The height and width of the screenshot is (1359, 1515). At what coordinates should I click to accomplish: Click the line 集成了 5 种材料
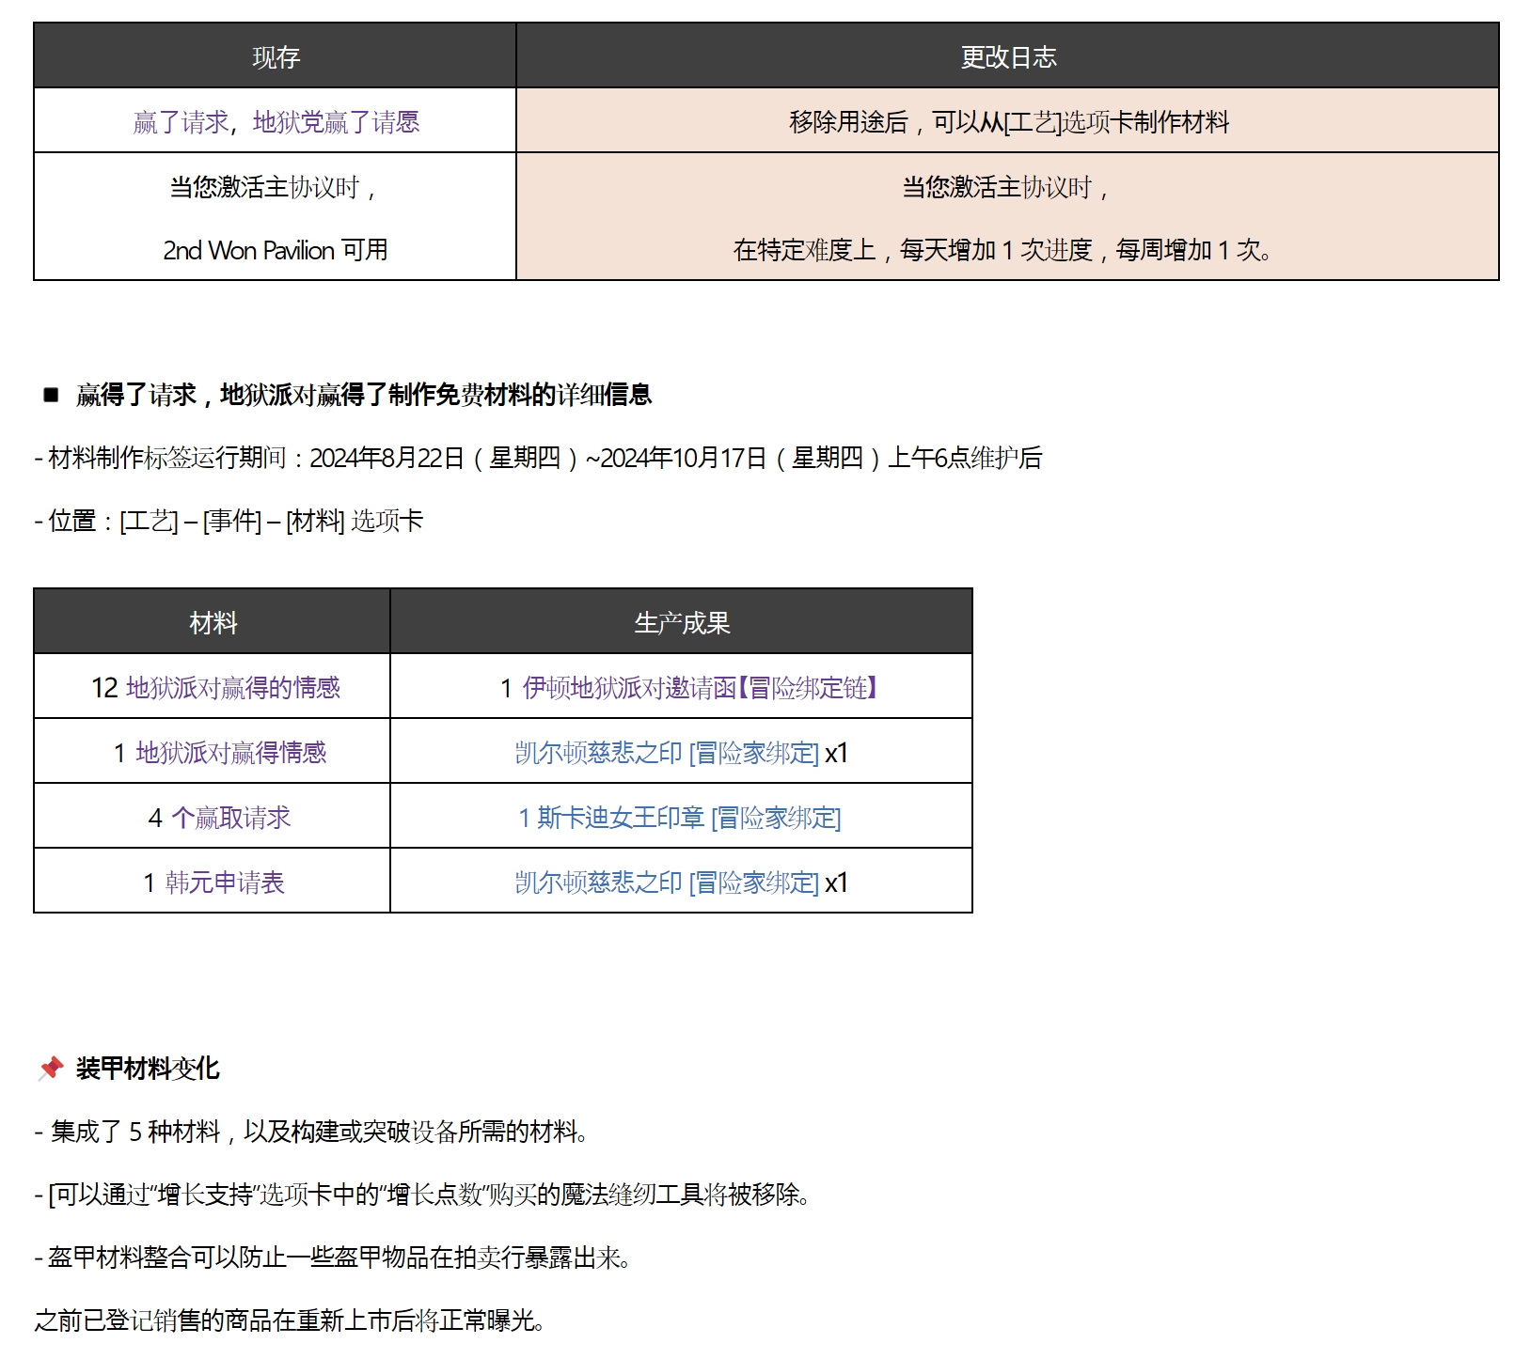311,1132
